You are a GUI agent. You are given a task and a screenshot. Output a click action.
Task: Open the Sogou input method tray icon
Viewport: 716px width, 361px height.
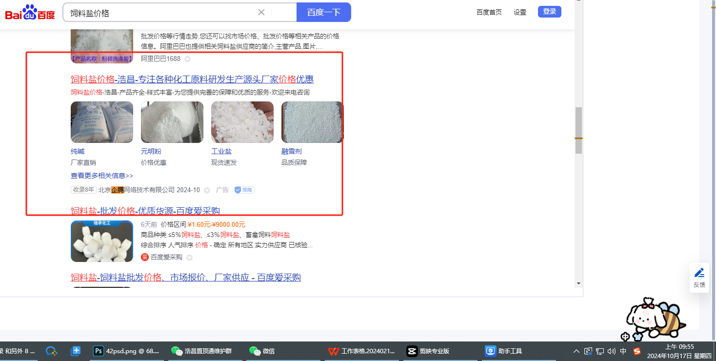pyautogui.click(x=636, y=351)
